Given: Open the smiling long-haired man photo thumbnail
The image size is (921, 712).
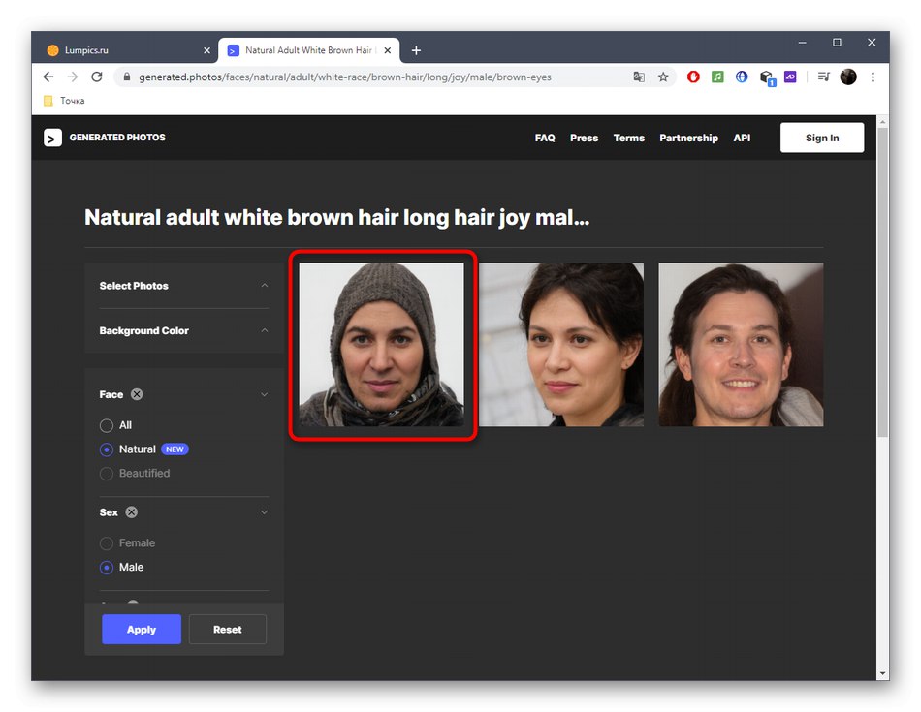Looking at the screenshot, I should 741,345.
